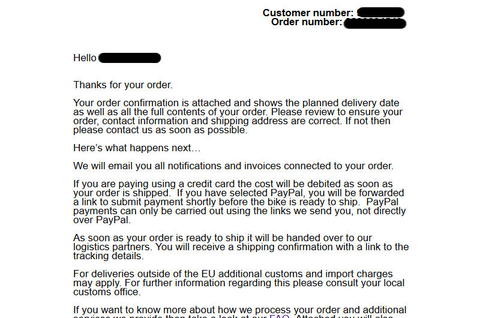This screenshot has height=318, width=480.
Task: Open the FAQ link
Action: [279, 316]
